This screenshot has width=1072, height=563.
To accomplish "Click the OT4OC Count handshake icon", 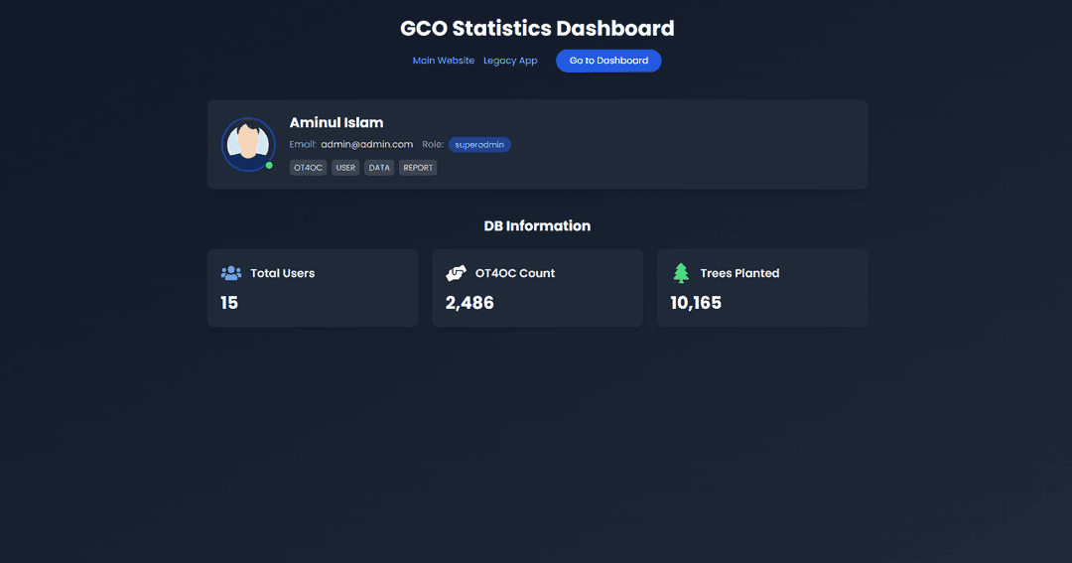I will click(456, 273).
